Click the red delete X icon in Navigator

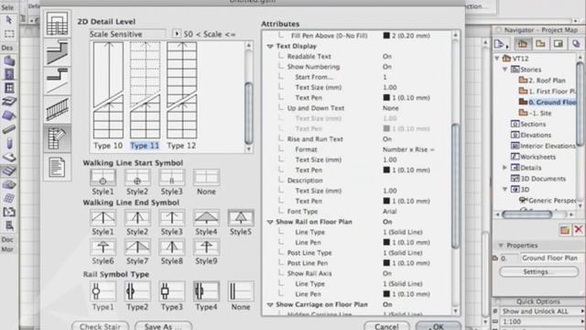[578, 229]
